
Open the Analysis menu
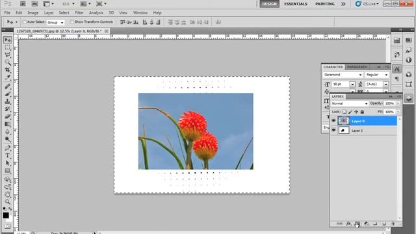point(96,13)
